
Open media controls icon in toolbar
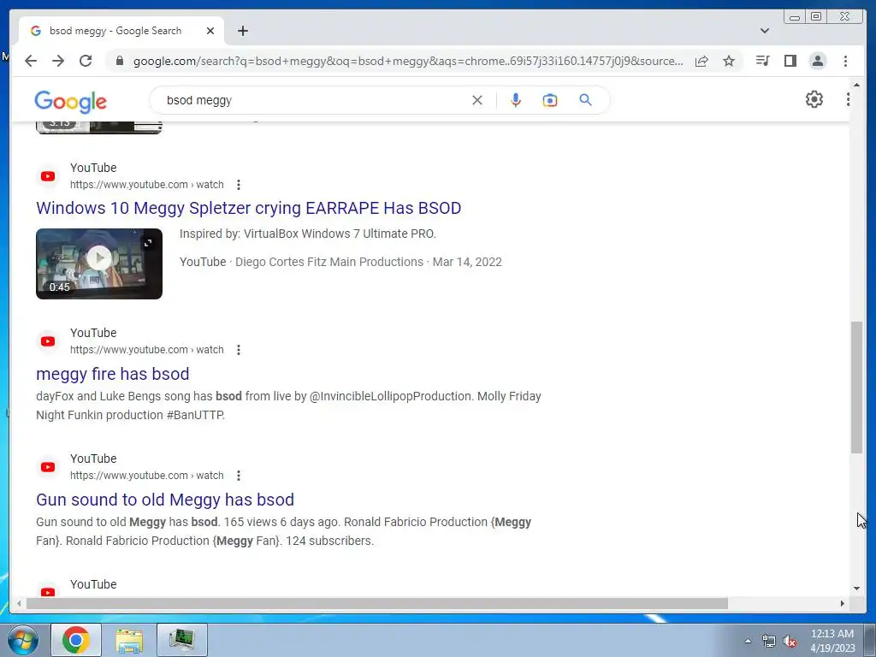tap(762, 61)
